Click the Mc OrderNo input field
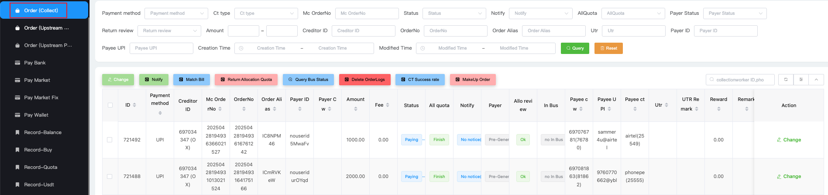Viewport: 828px width, 195px height. click(367, 13)
